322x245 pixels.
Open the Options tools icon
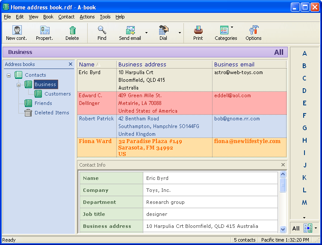pyautogui.click(x=253, y=30)
